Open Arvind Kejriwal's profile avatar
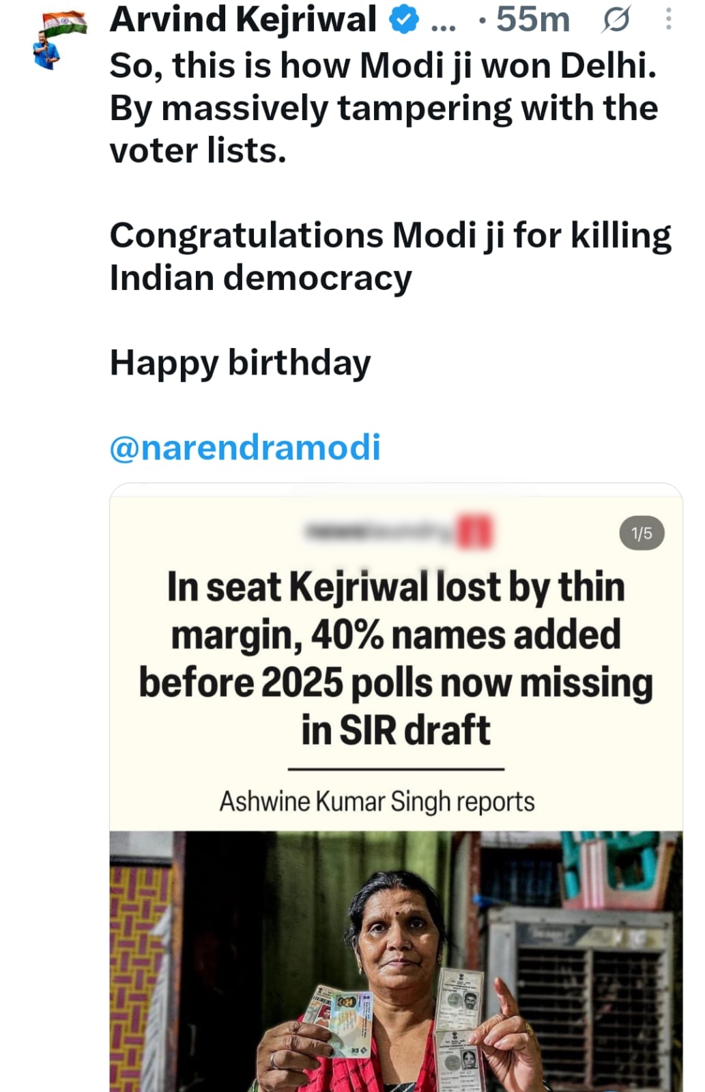This screenshot has height=1092, width=705. (x=59, y=40)
